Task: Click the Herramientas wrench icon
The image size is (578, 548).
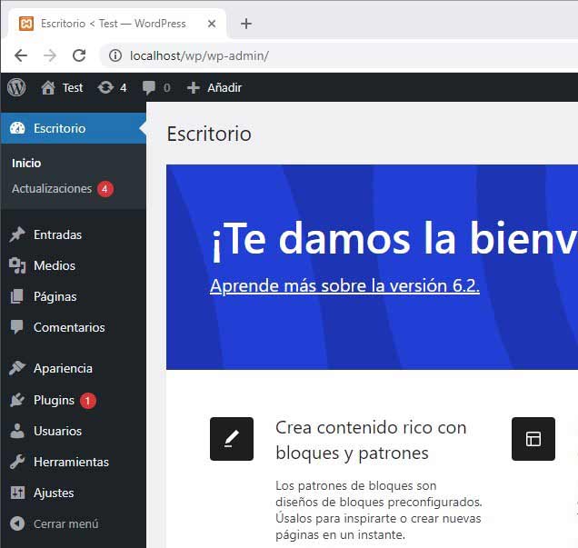Action: tap(17, 462)
